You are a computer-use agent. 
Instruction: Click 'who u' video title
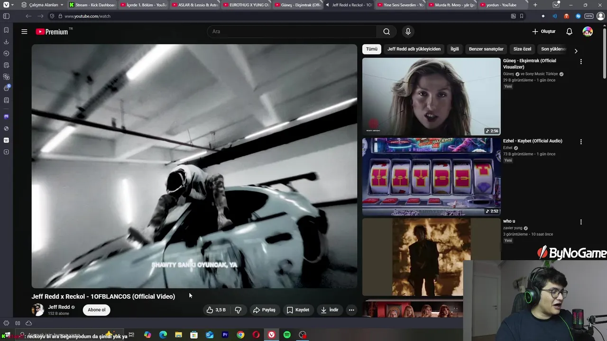[x=509, y=221]
